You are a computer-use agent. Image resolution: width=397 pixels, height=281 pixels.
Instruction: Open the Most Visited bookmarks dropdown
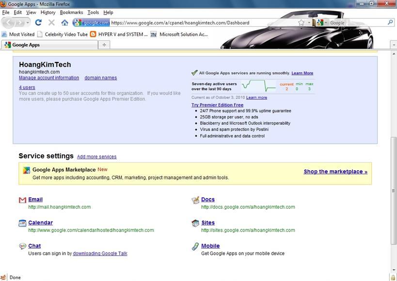tap(18, 34)
